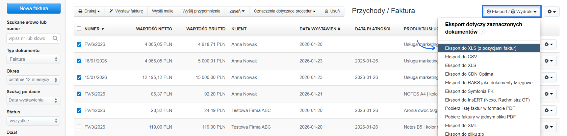Open gear menu for invoice FV/3/2026
This screenshot has height=136, width=567.
click(x=549, y=127)
